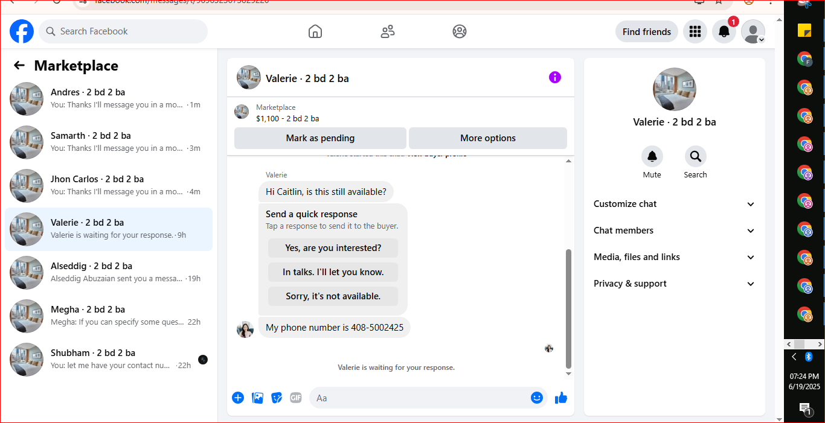
Task: Mute the chat with the bell icon
Action: tap(652, 157)
